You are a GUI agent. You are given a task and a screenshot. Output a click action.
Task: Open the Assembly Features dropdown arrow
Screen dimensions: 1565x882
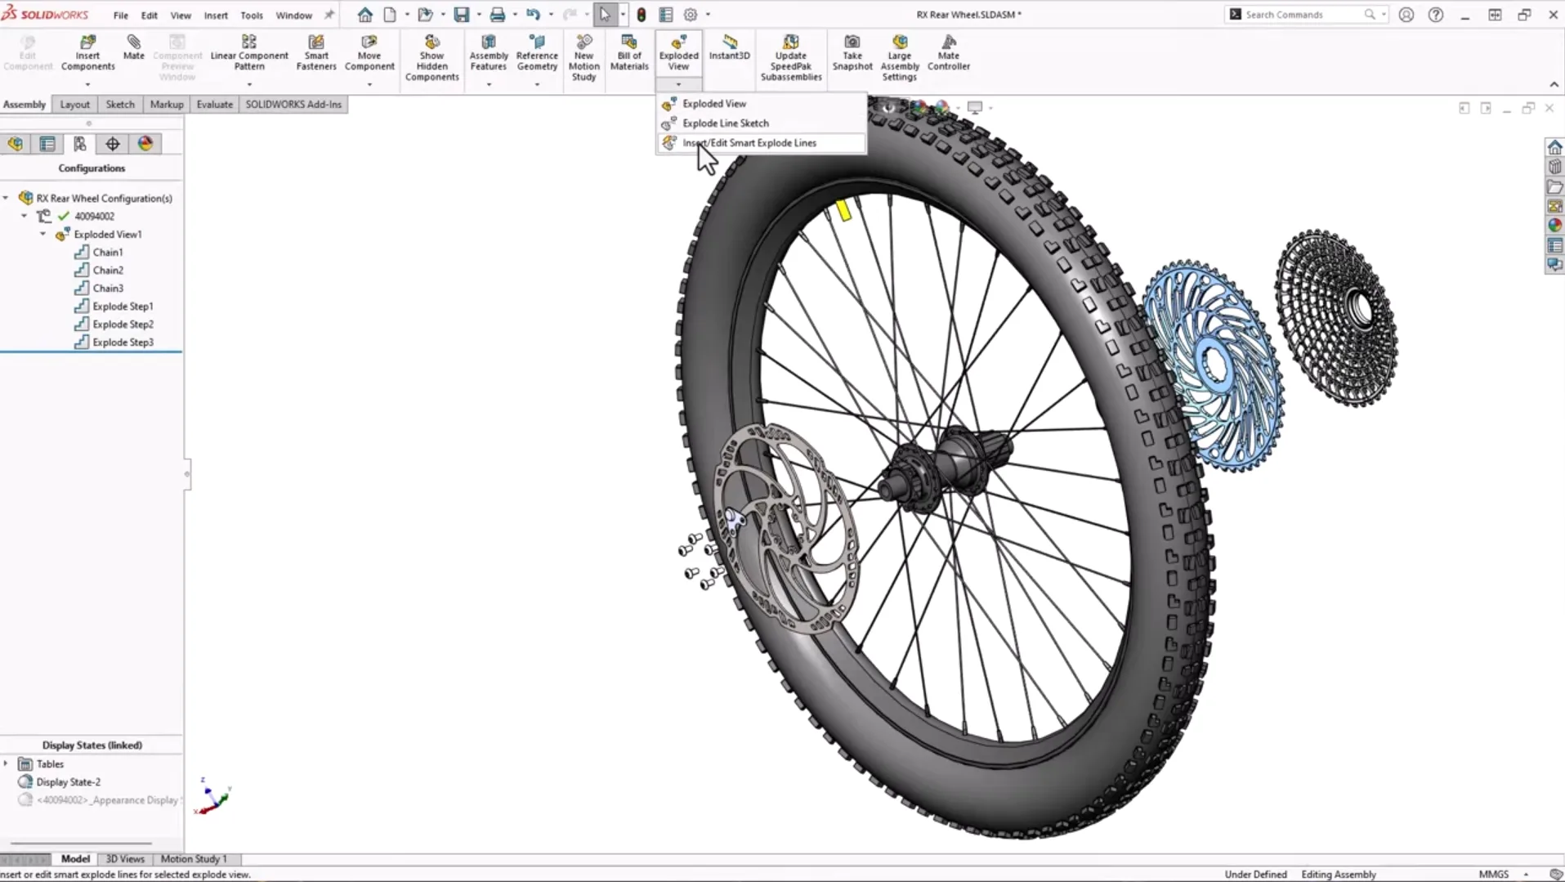(x=489, y=84)
